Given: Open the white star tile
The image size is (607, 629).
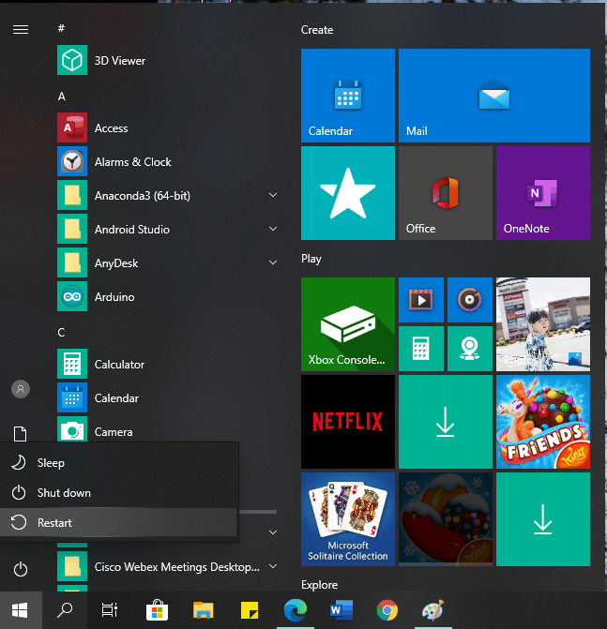Looking at the screenshot, I should (348, 193).
